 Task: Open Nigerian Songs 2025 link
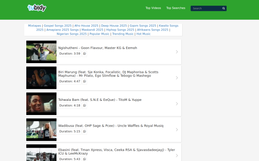point(72,34)
